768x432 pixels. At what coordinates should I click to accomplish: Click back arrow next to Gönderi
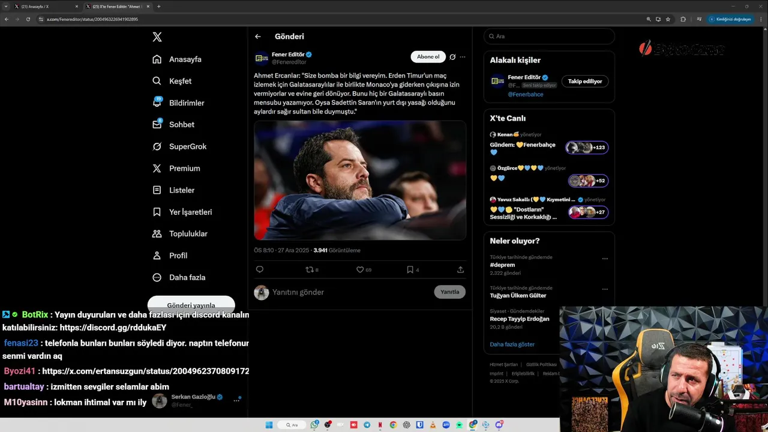[x=258, y=37]
